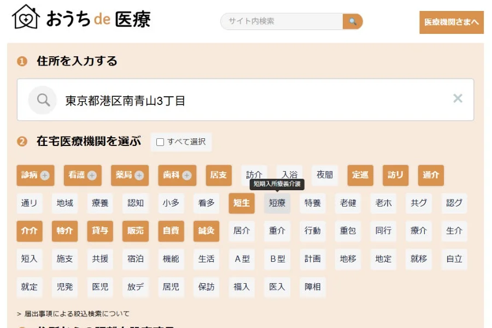Select the 老ホ tag
The width and height of the screenshot is (492, 328).
pyautogui.click(x=383, y=203)
